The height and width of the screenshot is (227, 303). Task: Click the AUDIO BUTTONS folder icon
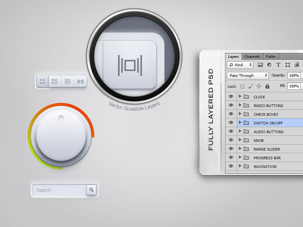coord(246,131)
